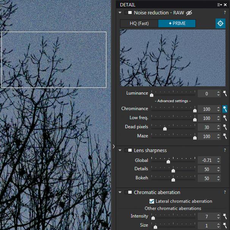Collapse the Noise reduction section
This screenshot has height=230, width=230.
[120, 12]
